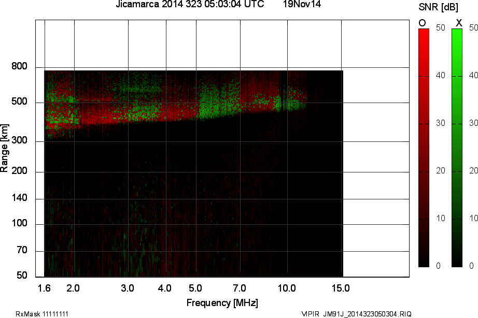Image resolution: width=478 pixels, height=318 pixels.
Task: Click the 30 label beside the red bar
Action: pos(441,123)
